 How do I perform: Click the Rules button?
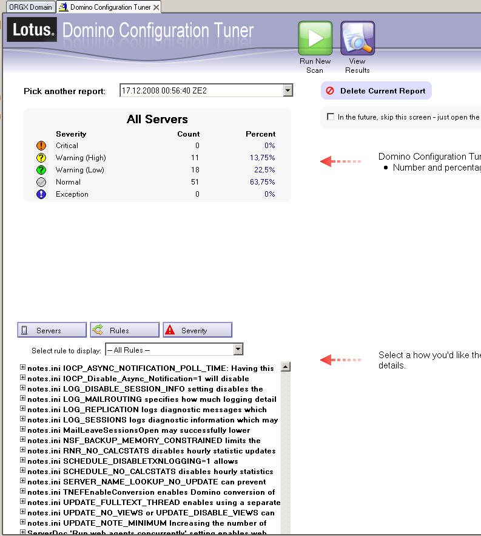pos(125,330)
